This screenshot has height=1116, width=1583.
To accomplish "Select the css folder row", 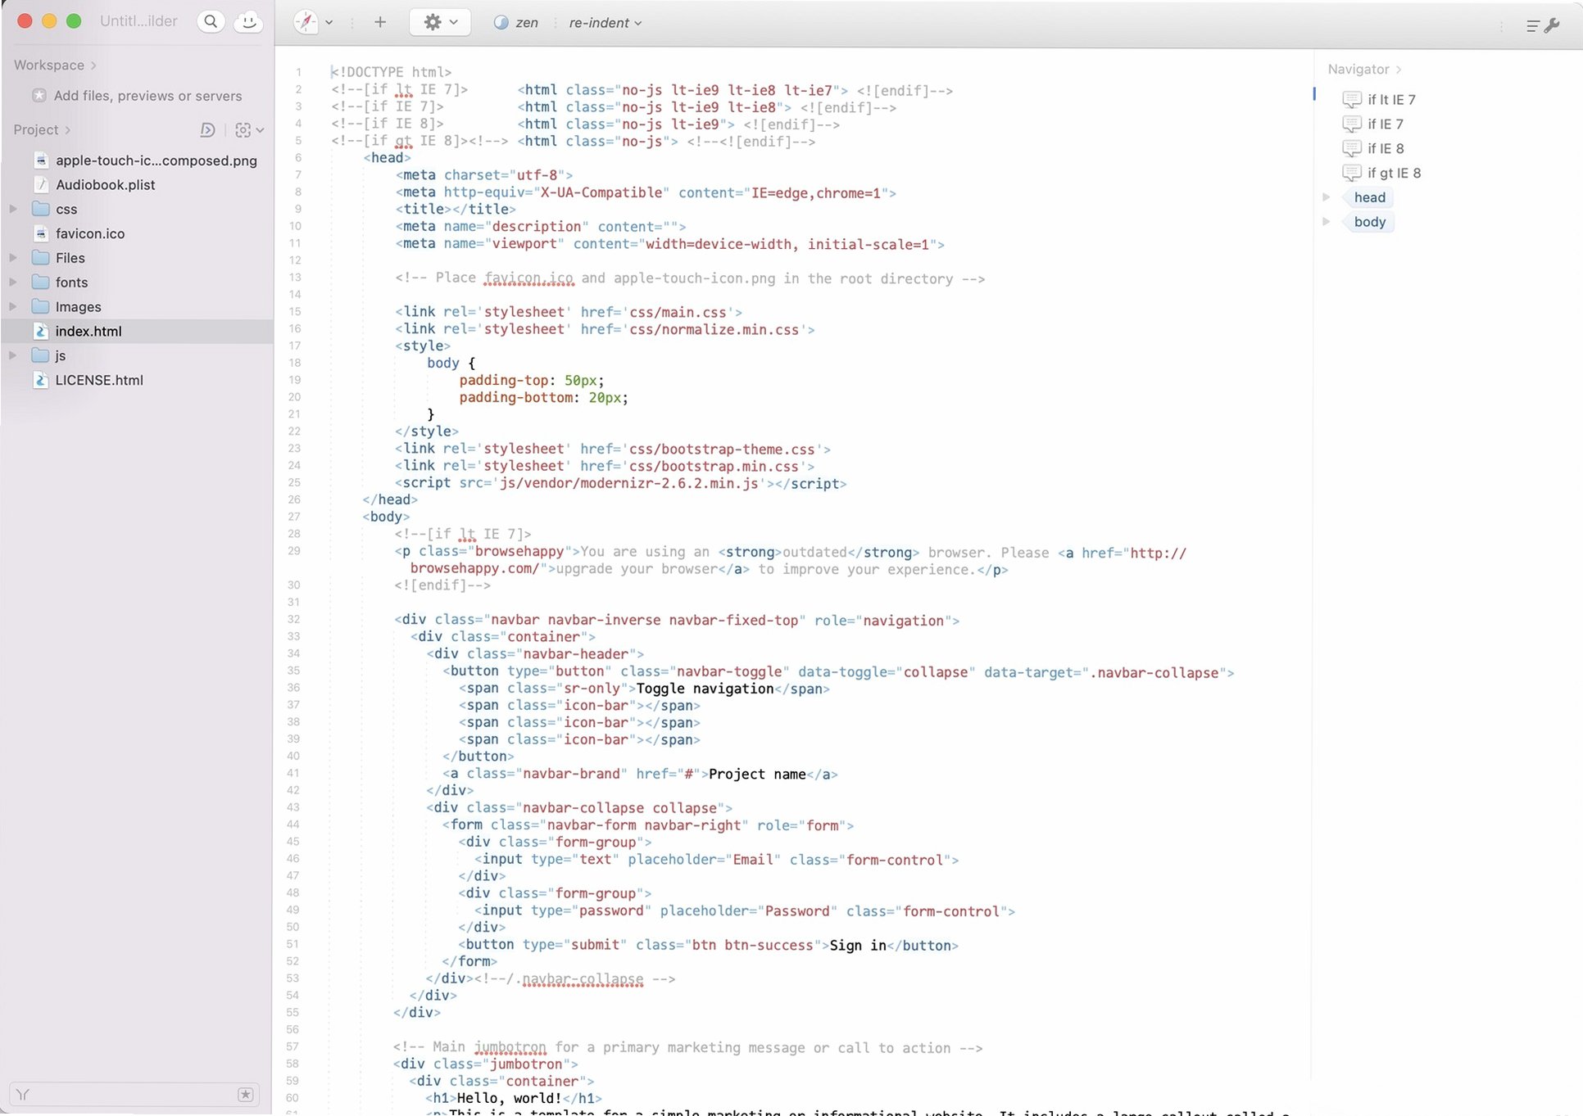I will [x=137, y=209].
